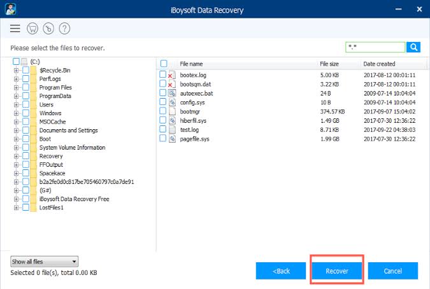Check the ProgramData folder checkbox

25,96
